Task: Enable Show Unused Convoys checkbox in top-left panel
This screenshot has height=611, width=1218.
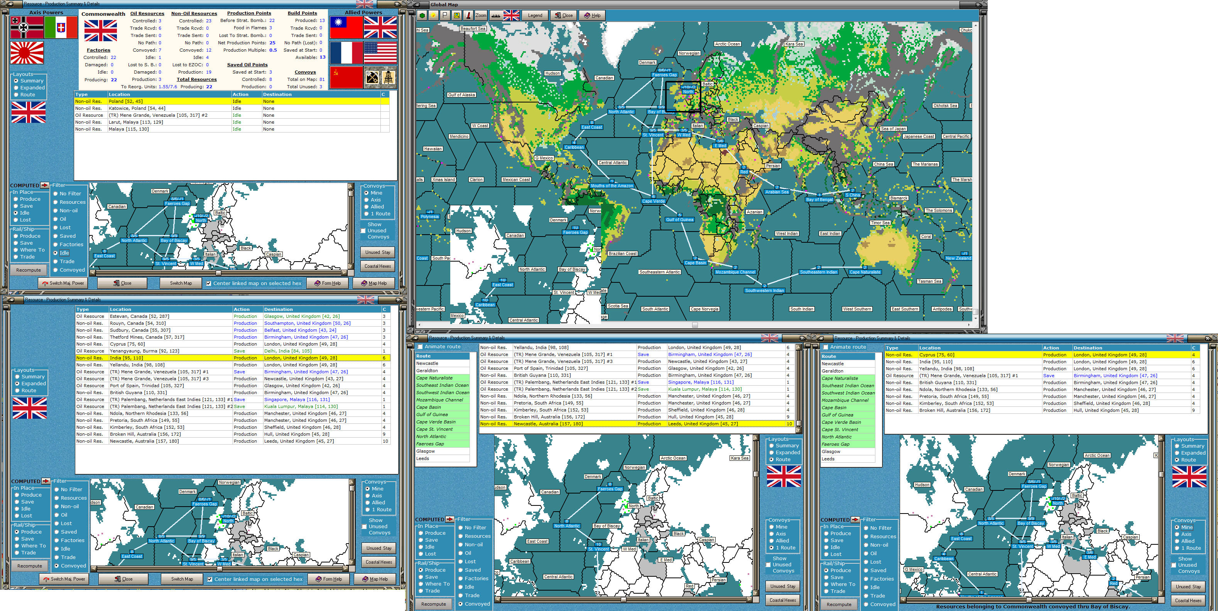Action: click(x=363, y=231)
